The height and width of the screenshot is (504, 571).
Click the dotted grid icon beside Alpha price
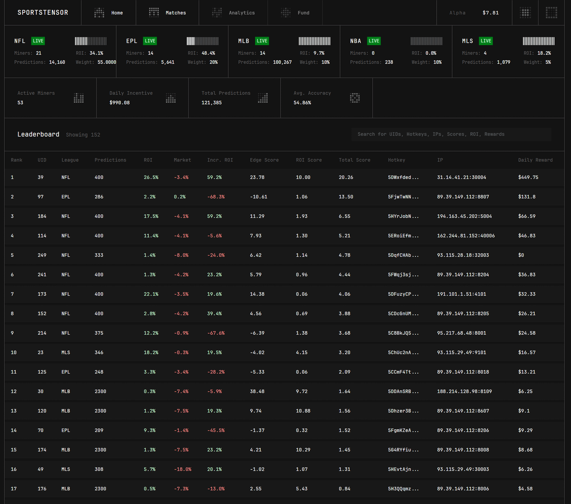[x=525, y=13]
